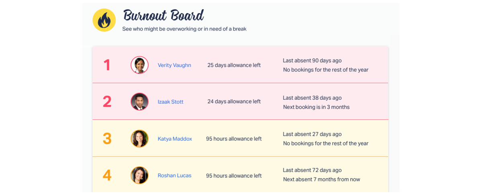Click rank number 1 badge
Screen dimensions: 482x195
[107, 65]
